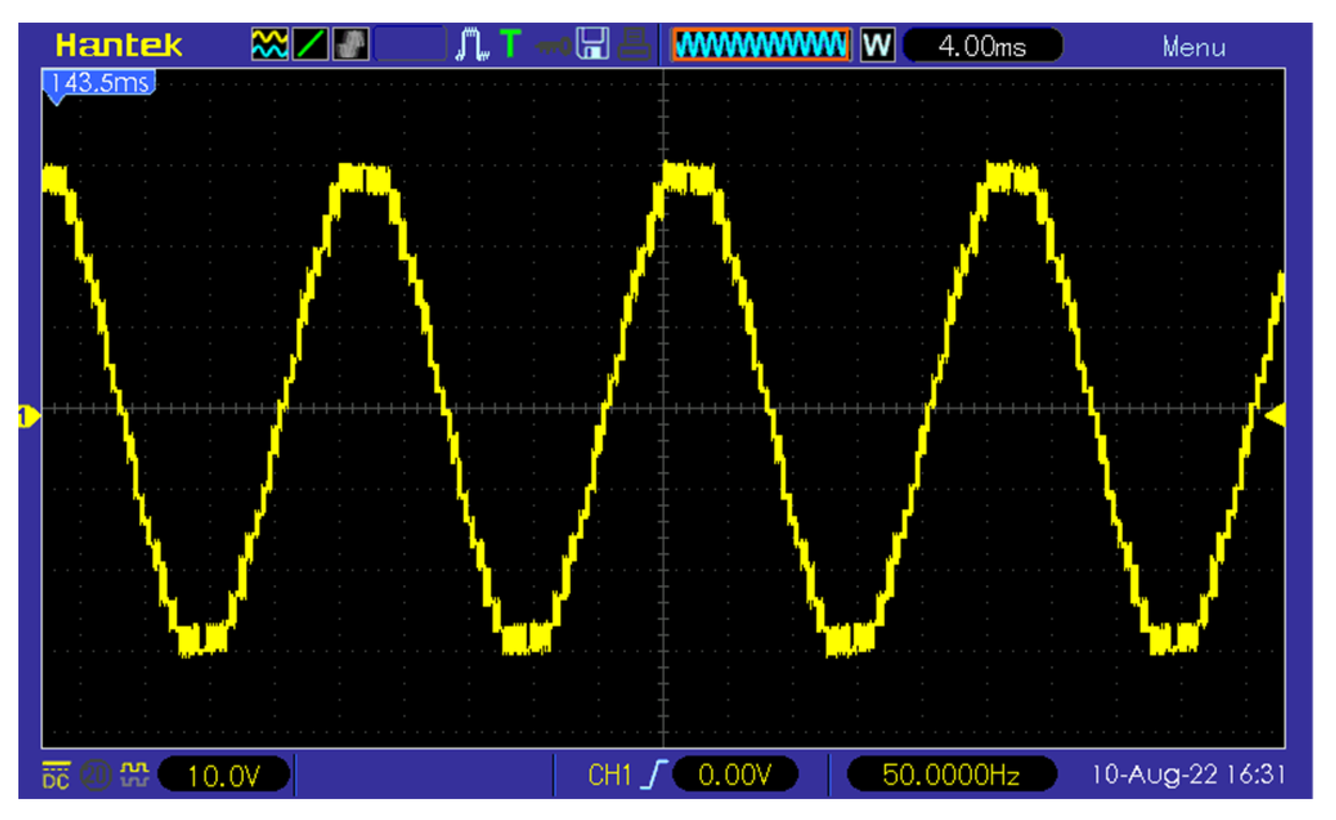Click the 4.00ms timebase readout

982,46
